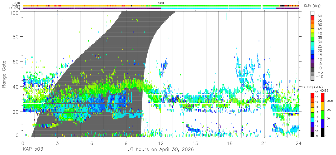Click the TX Freq color strip above plot

tap(161, 8)
